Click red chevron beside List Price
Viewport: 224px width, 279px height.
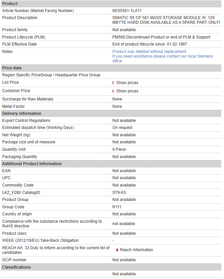point(113,83)
